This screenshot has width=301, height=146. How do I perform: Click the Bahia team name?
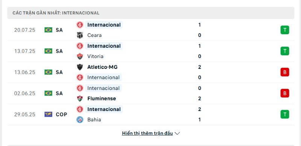pyautogui.click(x=94, y=120)
